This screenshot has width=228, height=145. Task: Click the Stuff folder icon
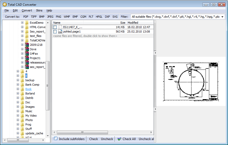22,129
